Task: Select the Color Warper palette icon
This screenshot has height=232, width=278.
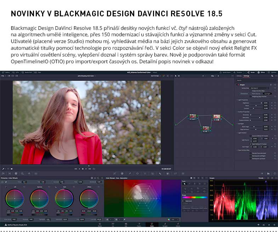Action: [122, 173]
